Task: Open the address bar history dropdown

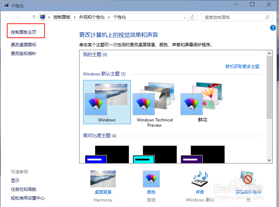Action: pyautogui.click(x=185, y=18)
